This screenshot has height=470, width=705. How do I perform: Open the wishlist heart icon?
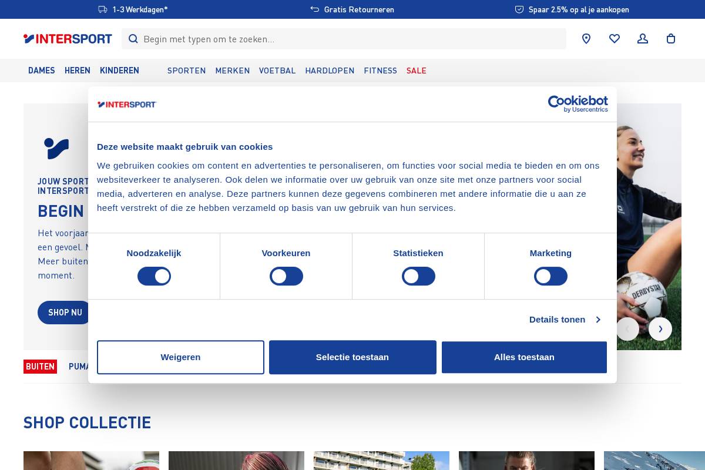(614, 39)
